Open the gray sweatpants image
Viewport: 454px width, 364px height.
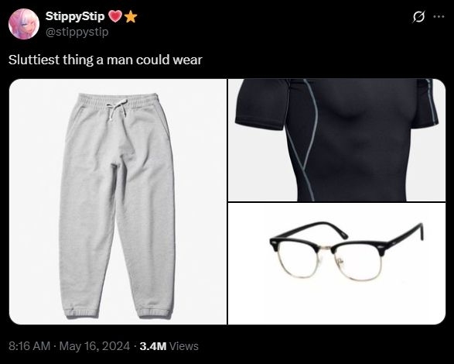pos(118,201)
